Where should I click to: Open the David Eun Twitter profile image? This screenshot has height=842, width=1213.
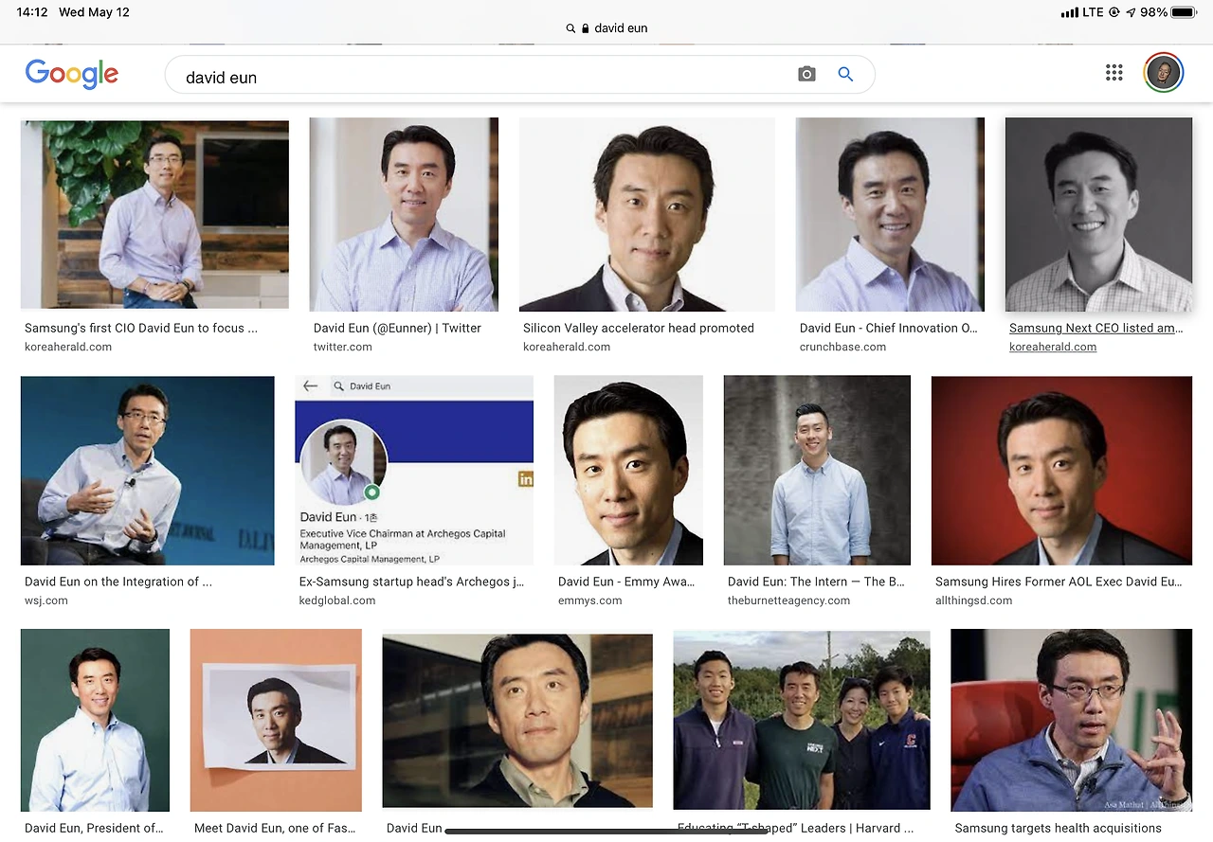[x=404, y=214]
